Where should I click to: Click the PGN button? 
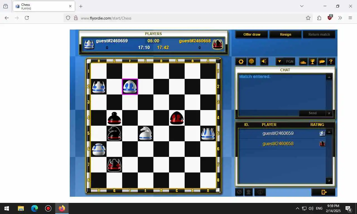coord(290,62)
